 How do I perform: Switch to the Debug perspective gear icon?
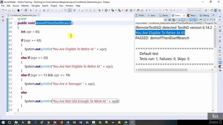pos(220,10)
